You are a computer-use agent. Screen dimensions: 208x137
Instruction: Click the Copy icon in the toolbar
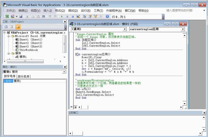[33, 17]
